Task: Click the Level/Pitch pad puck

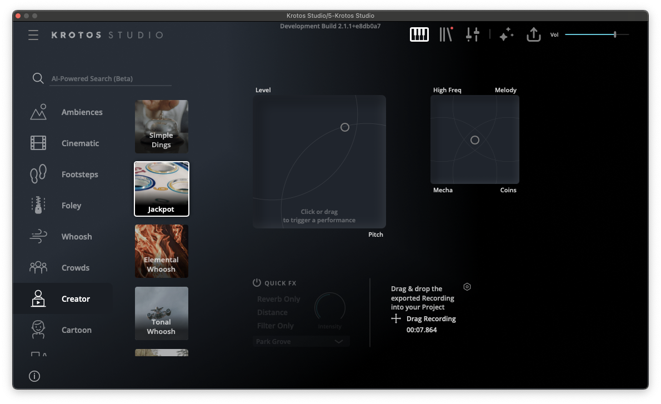Action: (345, 127)
